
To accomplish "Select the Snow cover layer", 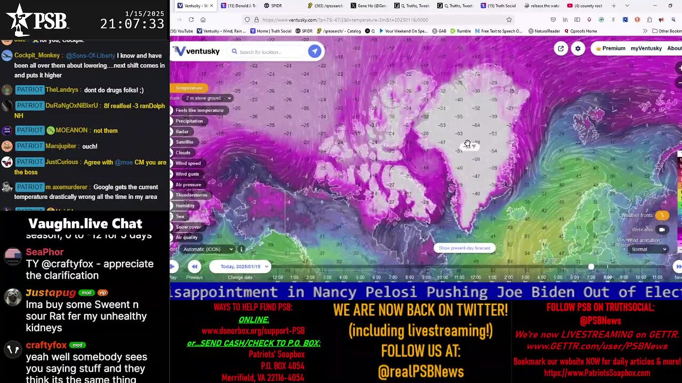I will 188,227.
